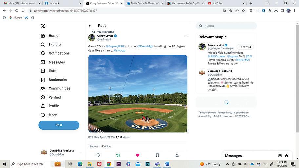The height and width of the screenshot is (168, 299).
Task: Expand the More menu in sidebar
Action: [x=49, y=115]
